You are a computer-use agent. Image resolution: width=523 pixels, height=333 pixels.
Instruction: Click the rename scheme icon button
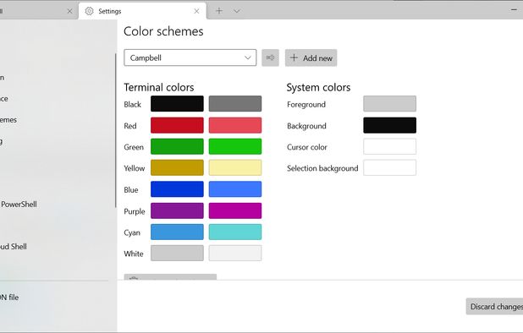[x=270, y=57]
